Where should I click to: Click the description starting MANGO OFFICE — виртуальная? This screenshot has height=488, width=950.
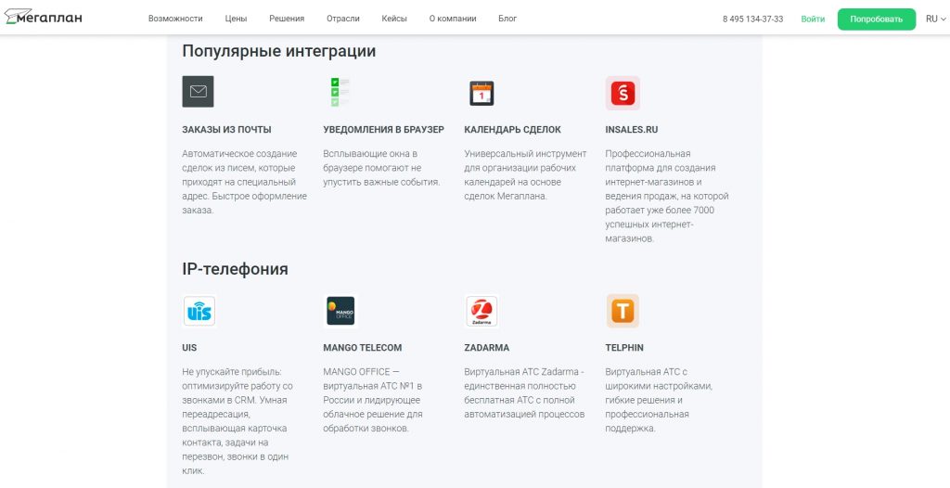click(373, 400)
